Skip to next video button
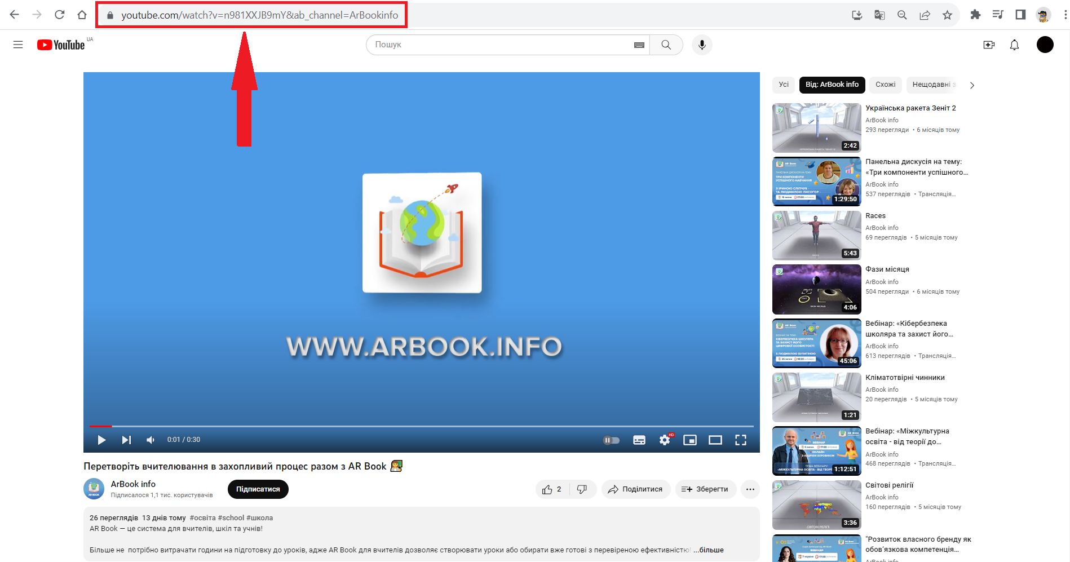1070x562 pixels. coord(126,440)
